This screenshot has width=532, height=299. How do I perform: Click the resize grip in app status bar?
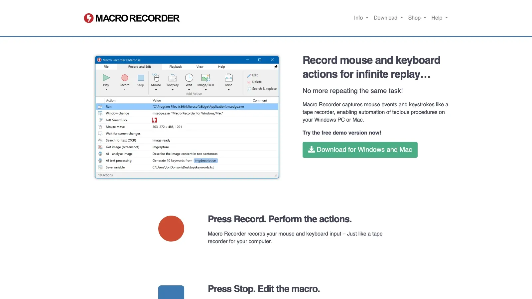(276, 175)
